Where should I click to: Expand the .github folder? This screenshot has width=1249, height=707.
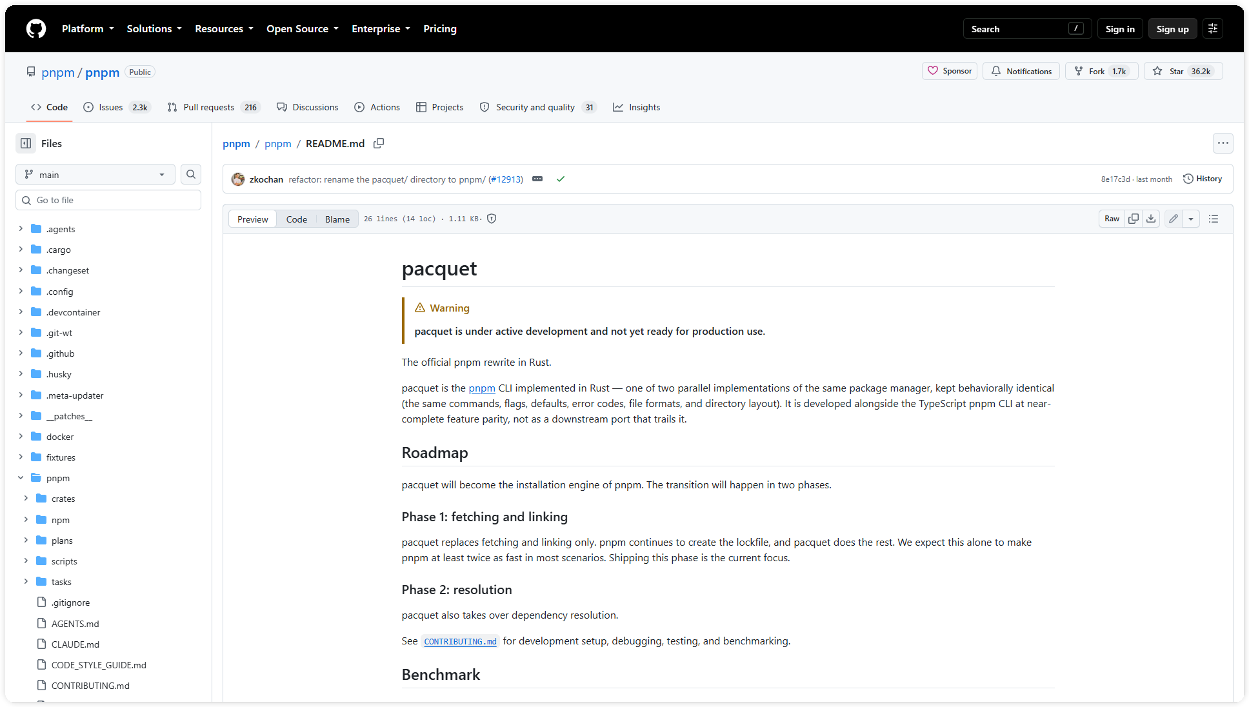coord(21,353)
